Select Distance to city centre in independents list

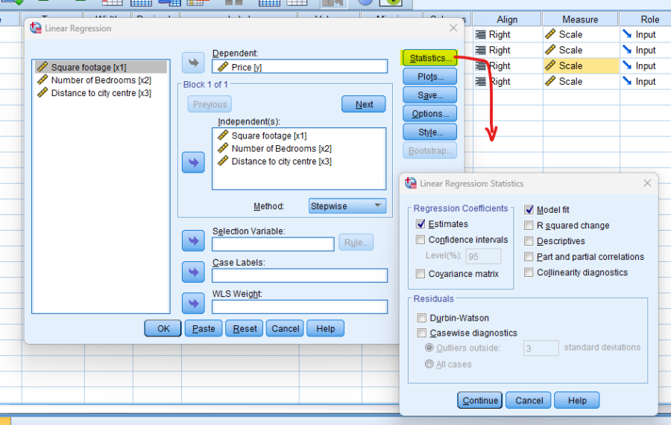280,161
